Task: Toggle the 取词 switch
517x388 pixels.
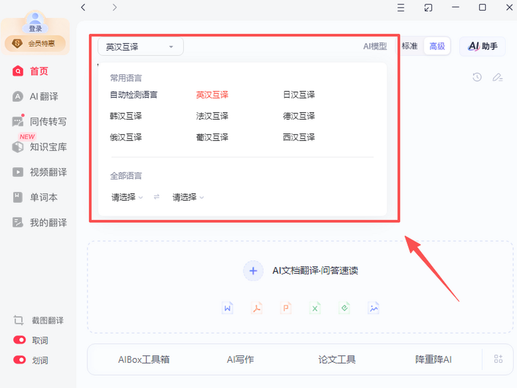Action: point(20,340)
